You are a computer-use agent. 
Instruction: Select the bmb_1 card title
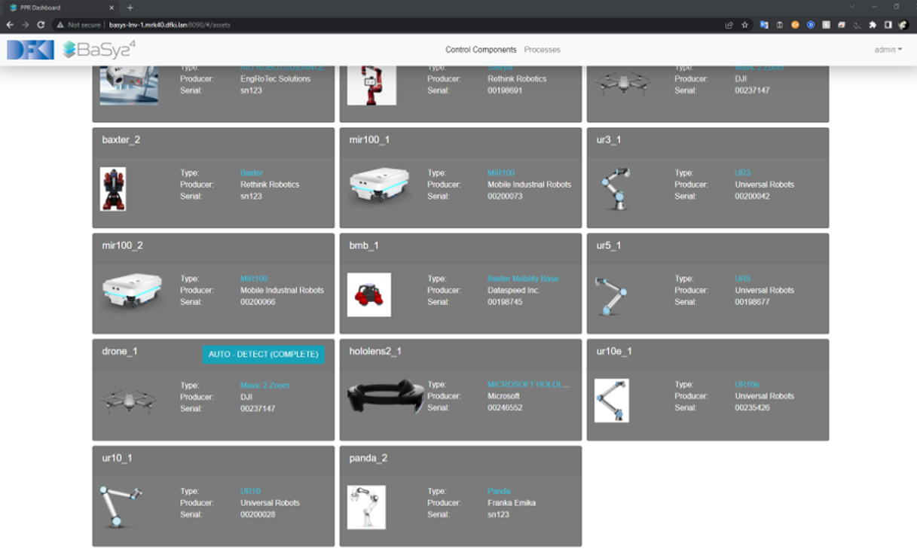click(x=364, y=246)
